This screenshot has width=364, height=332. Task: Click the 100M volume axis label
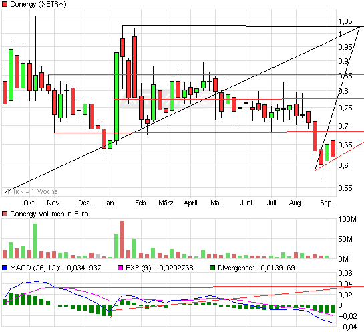point(347,219)
